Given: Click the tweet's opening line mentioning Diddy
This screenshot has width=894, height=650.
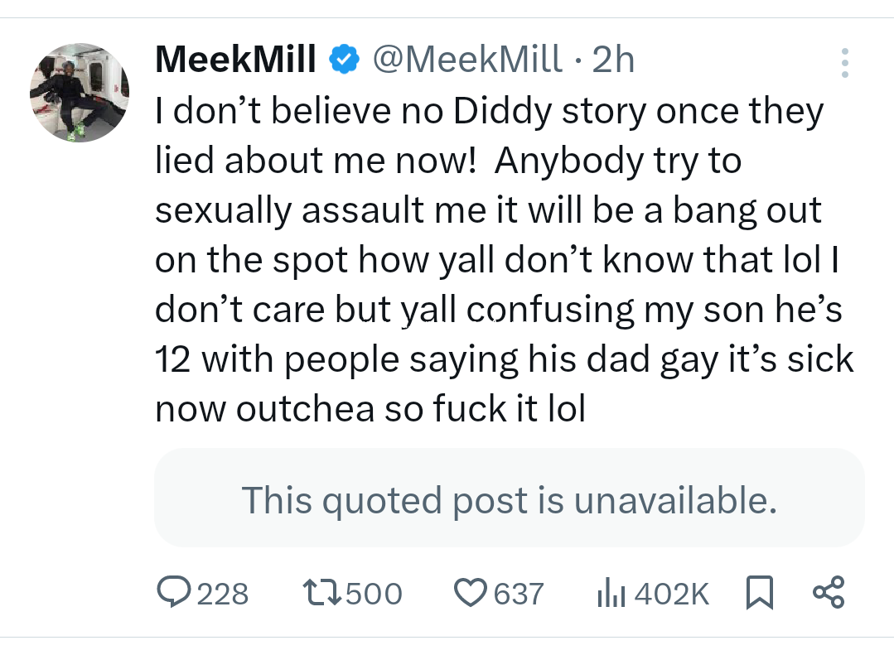Looking at the screenshot, I should (x=489, y=111).
